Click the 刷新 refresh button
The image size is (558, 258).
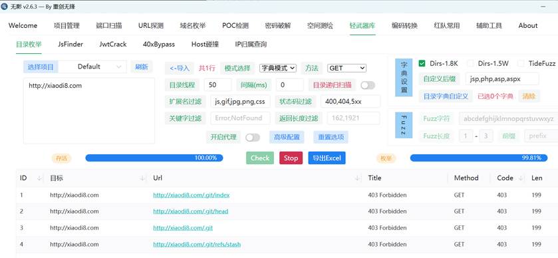point(142,67)
